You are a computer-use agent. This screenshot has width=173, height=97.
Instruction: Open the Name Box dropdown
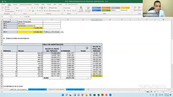[9, 16]
